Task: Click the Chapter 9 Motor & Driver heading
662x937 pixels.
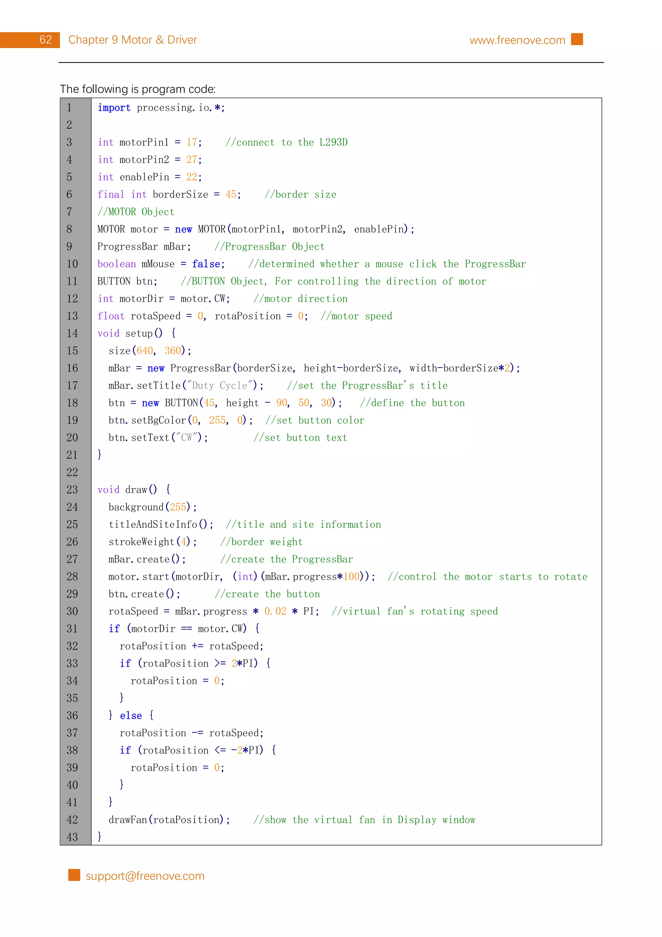Action: click(133, 39)
